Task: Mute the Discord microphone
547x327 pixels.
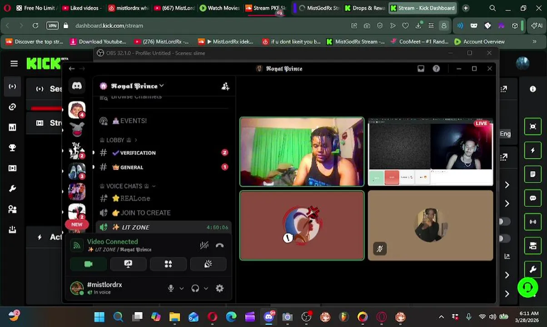Action: 171,288
